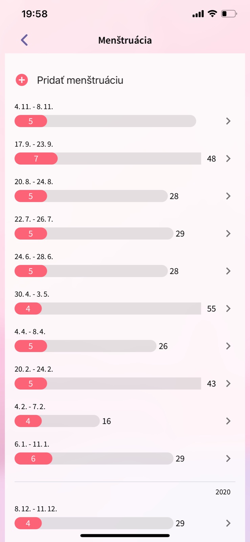Tap the 'Menštruácia' page title
This screenshot has height=542, width=250.
pyautogui.click(x=125, y=40)
